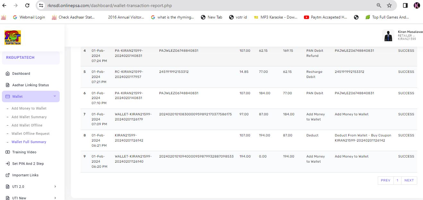Toggle the browser side panel icon
This screenshot has height=200, width=423.
[405, 5]
